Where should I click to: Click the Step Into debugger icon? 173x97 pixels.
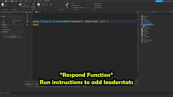[56, 4]
